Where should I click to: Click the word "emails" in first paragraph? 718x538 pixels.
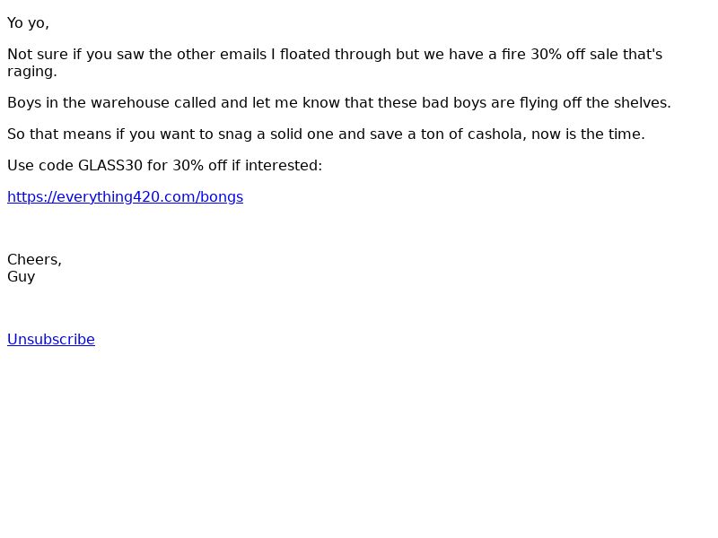[242, 55]
